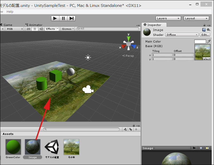Viewport: 214px width, 165px height.
Task: Click the shader Edit... button
Action: (205, 35)
